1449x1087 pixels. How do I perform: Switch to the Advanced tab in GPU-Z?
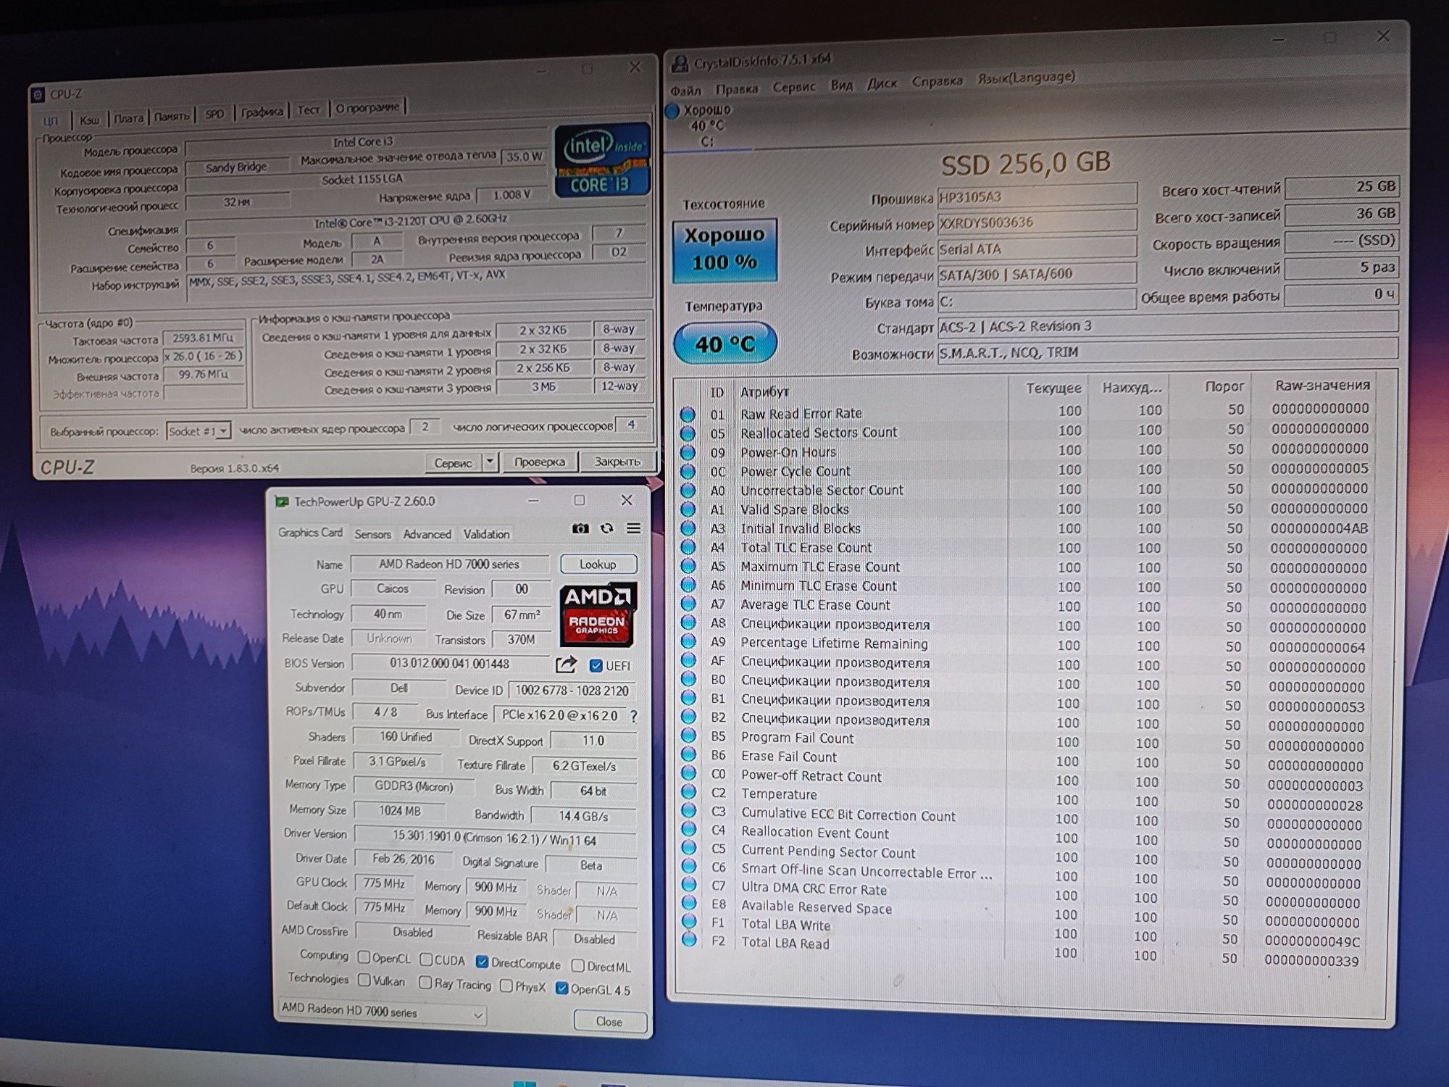[x=427, y=534]
